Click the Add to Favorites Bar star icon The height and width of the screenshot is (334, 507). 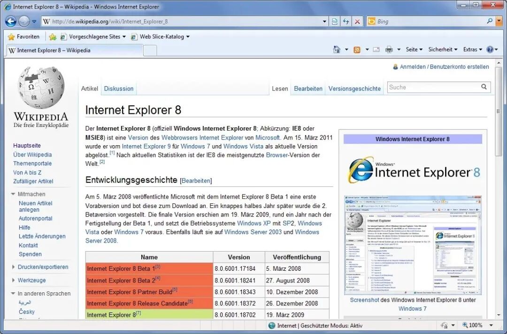click(x=53, y=37)
